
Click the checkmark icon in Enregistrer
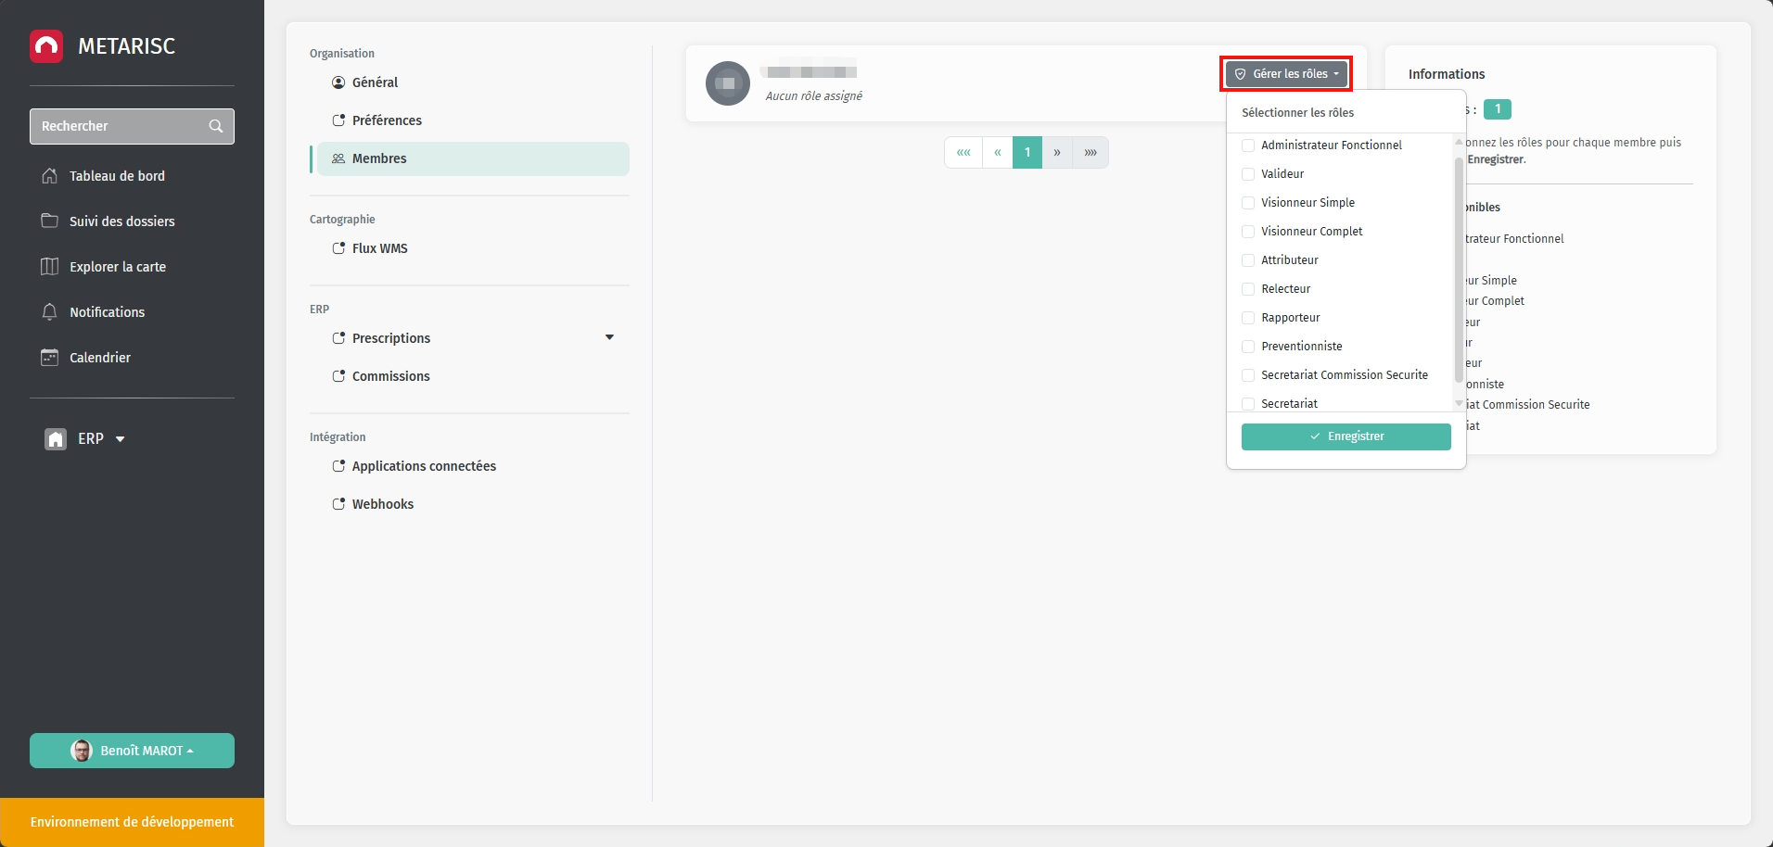tap(1315, 436)
